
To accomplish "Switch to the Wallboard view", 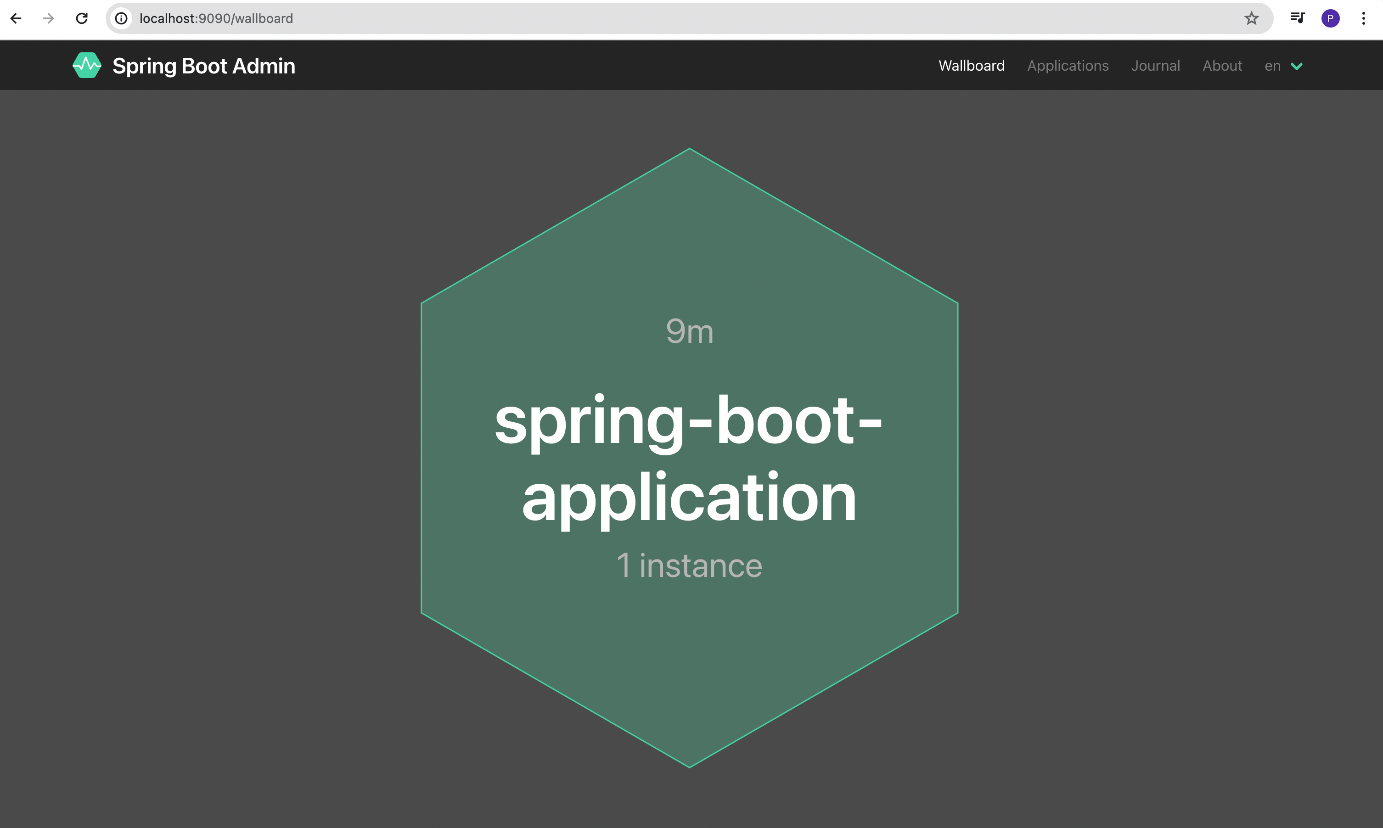I will coord(971,66).
